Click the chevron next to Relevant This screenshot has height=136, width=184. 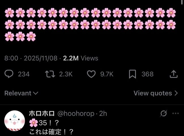(36, 93)
